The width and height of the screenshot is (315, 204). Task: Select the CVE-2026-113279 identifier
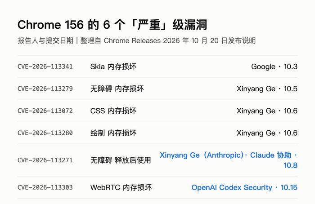click(x=45, y=89)
